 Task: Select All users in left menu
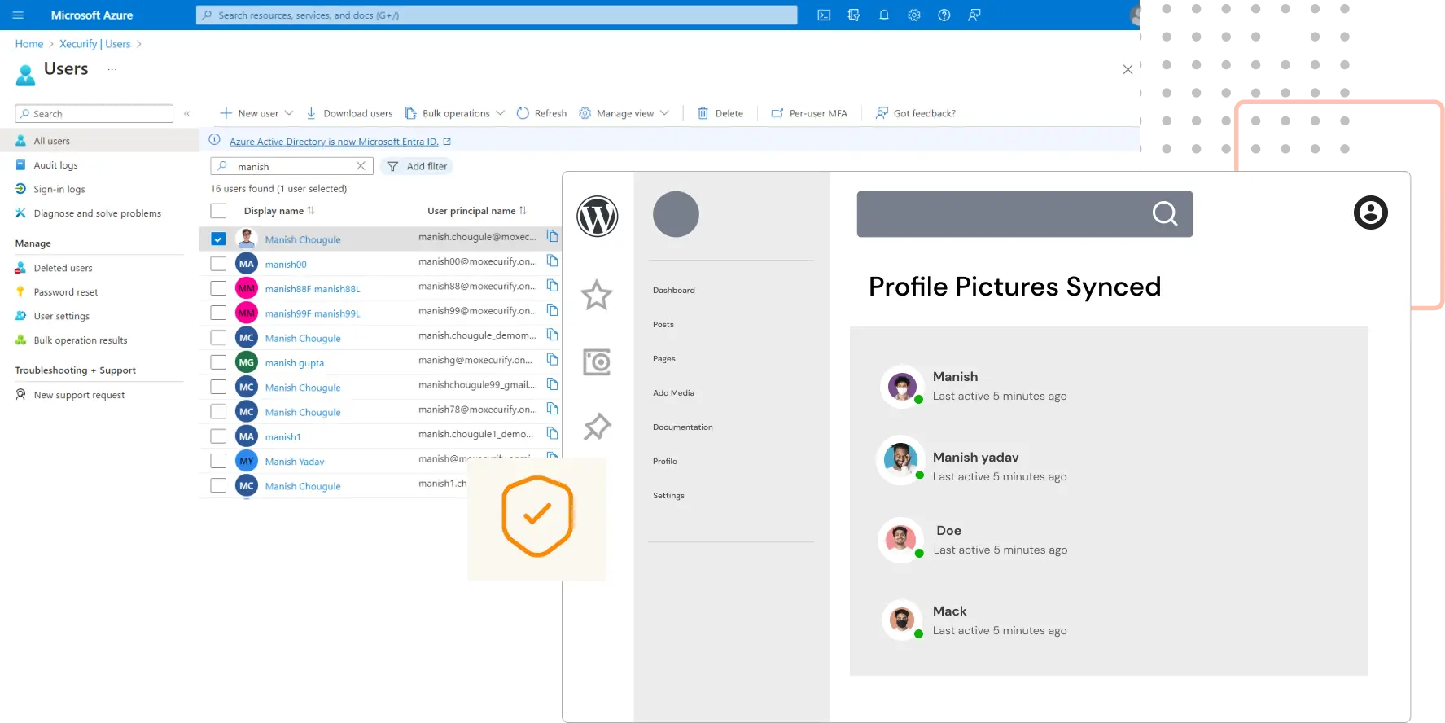(99, 141)
